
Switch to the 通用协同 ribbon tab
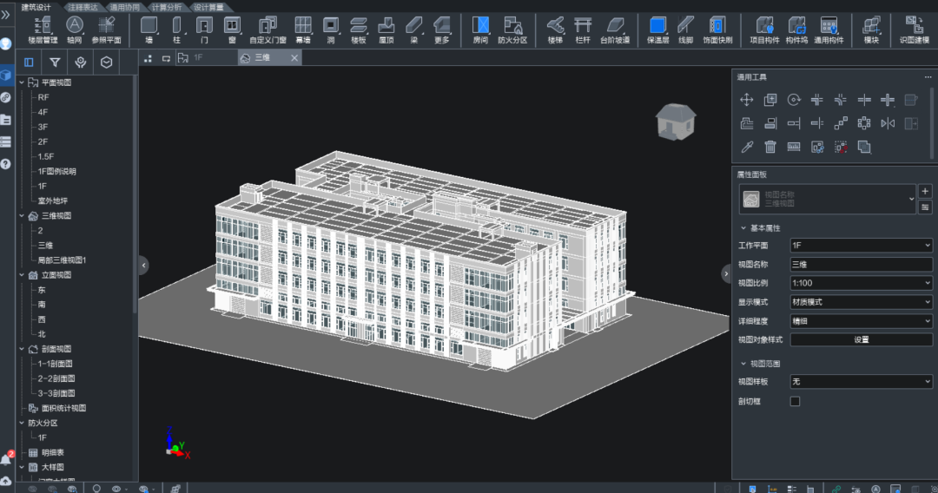click(x=124, y=7)
